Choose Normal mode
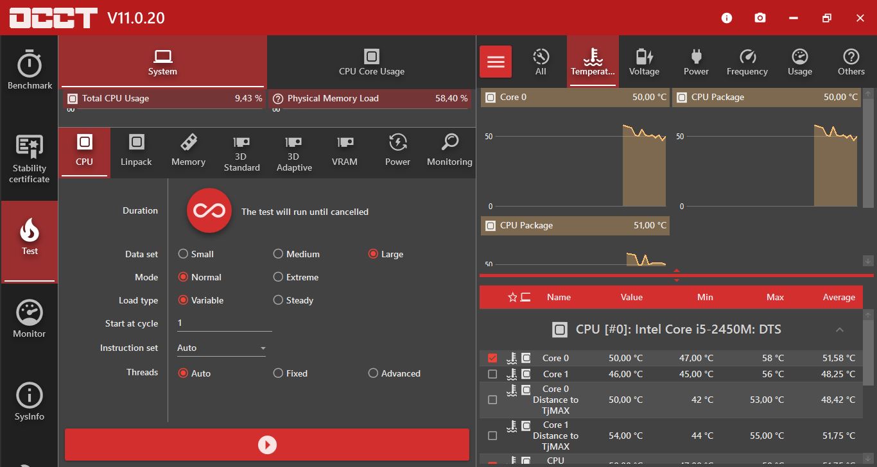The width and height of the screenshot is (877, 467). pos(200,277)
